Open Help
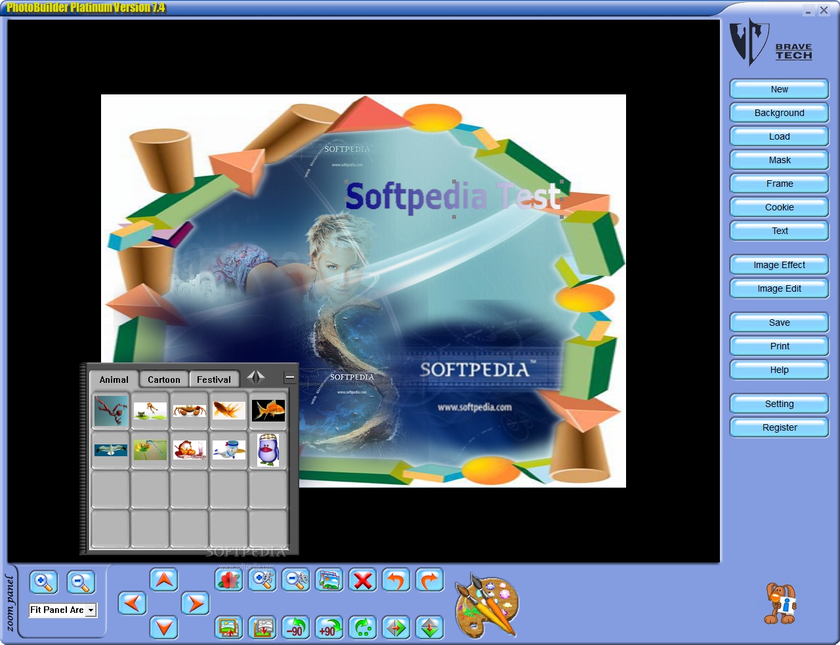 (x=780, y=370)
